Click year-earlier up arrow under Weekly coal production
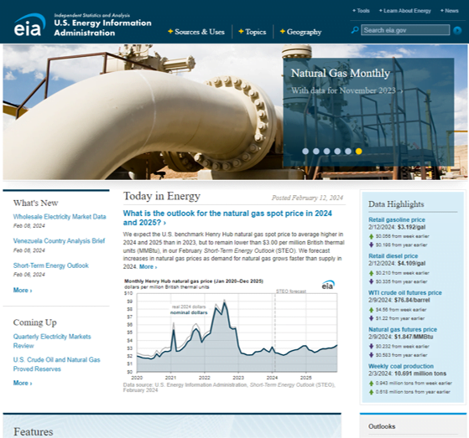Screen dimensions: 469x438 [x=371, y=392]
